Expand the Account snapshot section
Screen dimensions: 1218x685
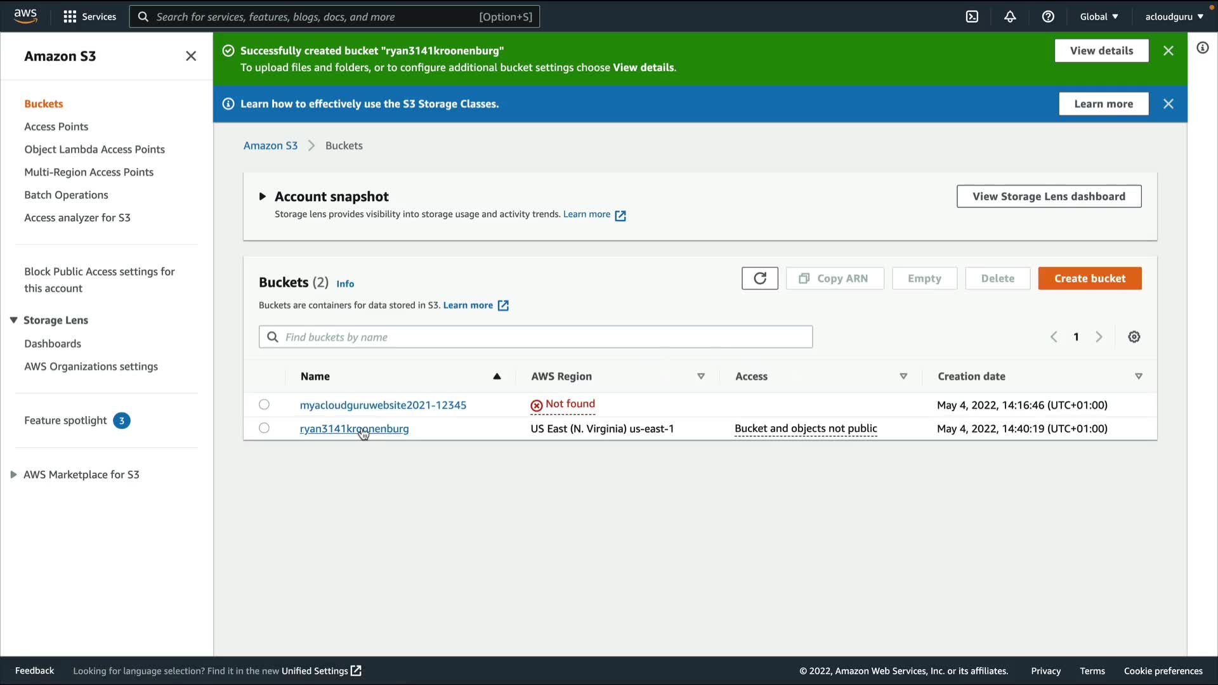tap(262, 197)
